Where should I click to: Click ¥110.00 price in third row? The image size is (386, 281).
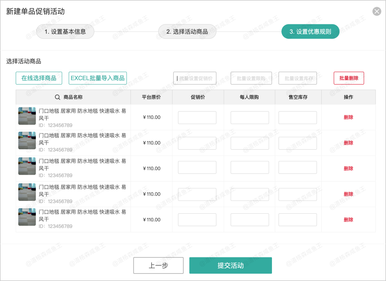(x=152, y=169)
